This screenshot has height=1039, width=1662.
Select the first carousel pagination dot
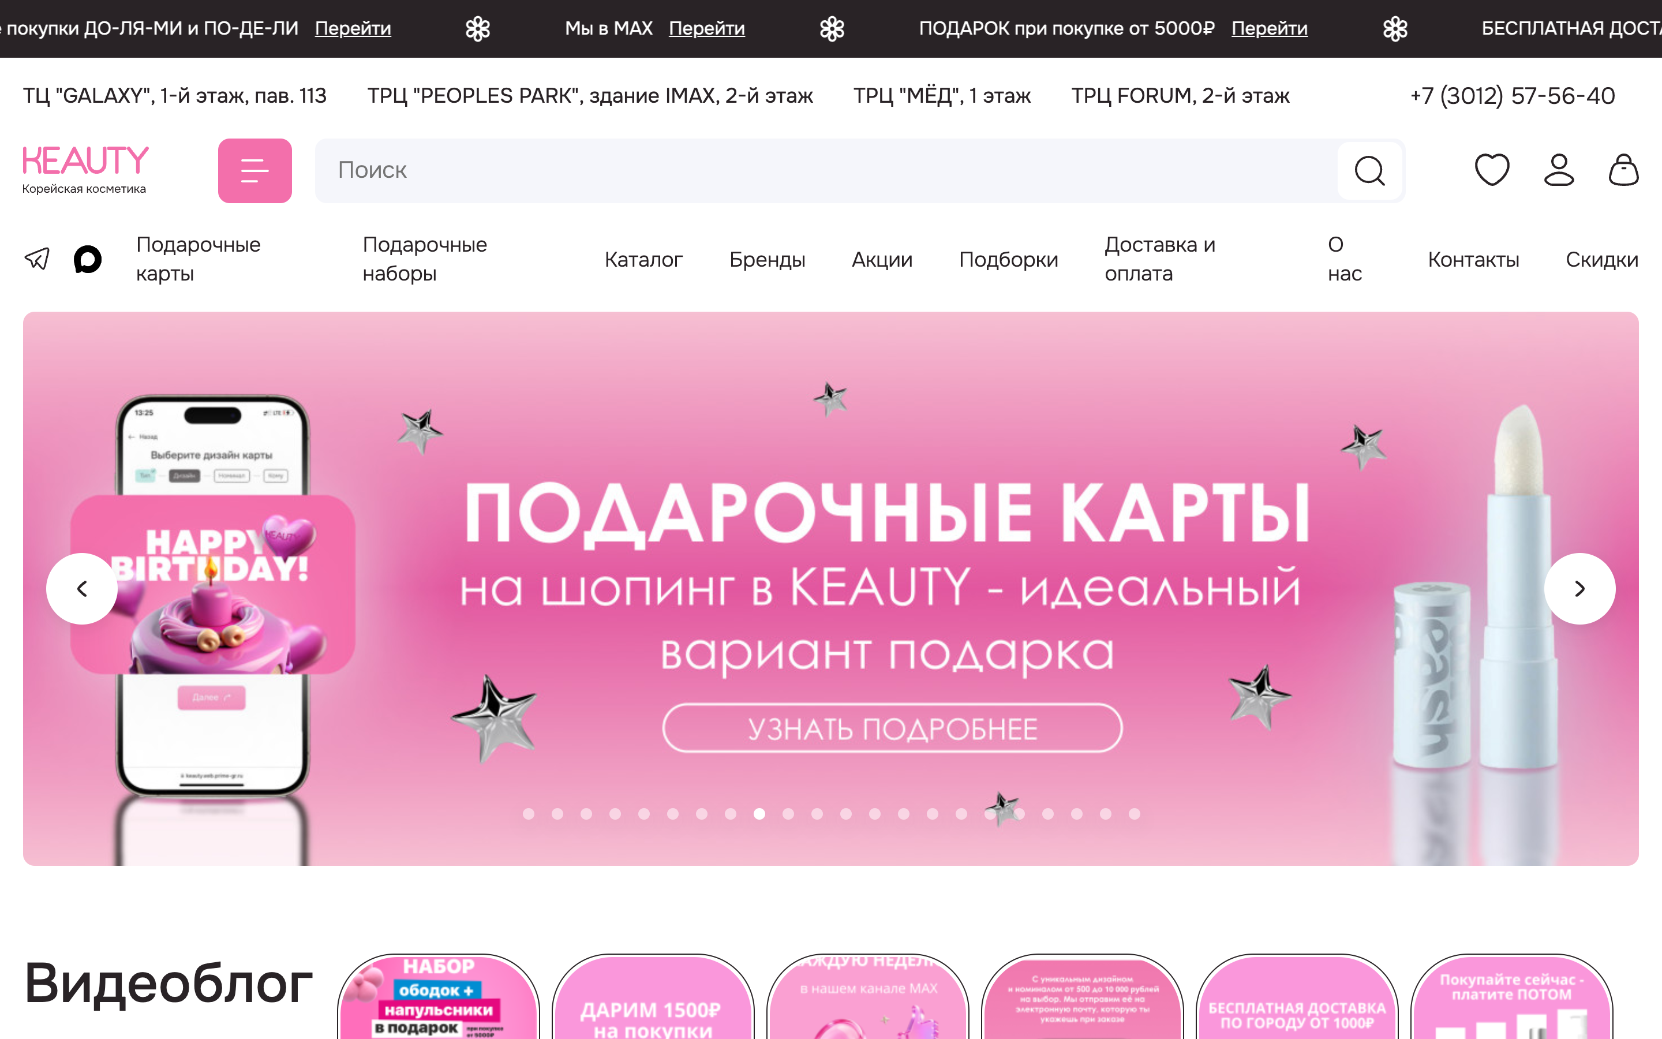pos(528,814)
